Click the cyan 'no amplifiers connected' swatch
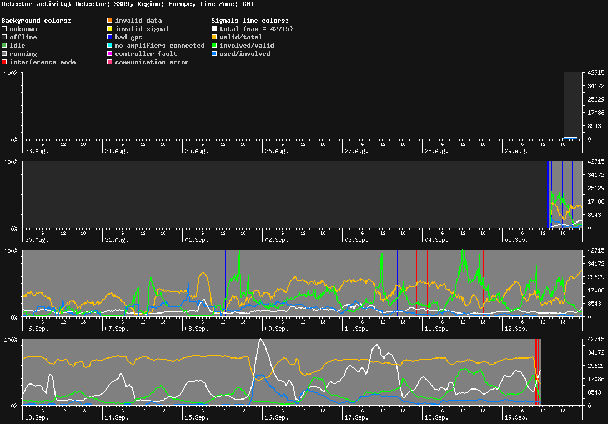Image resolution: width=608 pixels, height=424 pixels. pyautogui.click(x=110, y=46)
